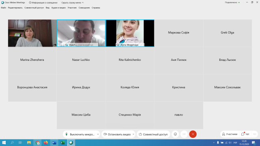
Task: Open Файл menu
Action: click(x=3, y=8)
